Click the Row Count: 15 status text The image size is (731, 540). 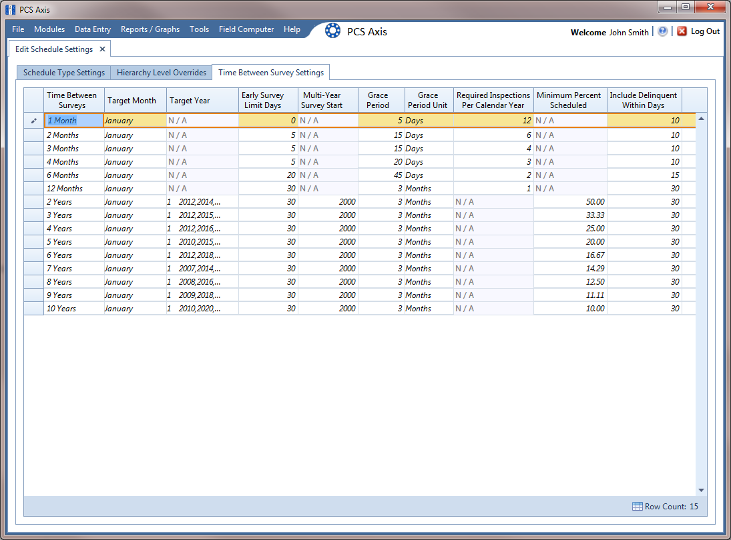pyautogui.click(x=672, y=507)
